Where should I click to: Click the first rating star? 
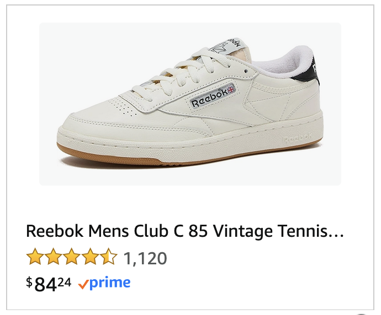tap(35, 257)
